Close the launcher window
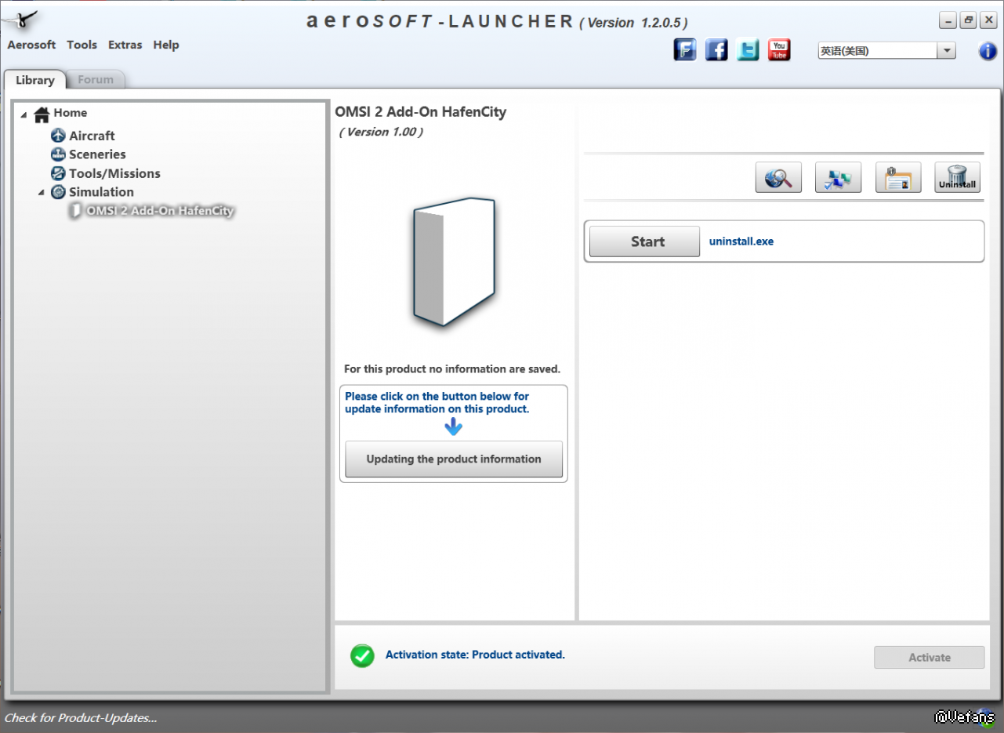This screenshot has height=733, width=1004. (x=989, y=21)
